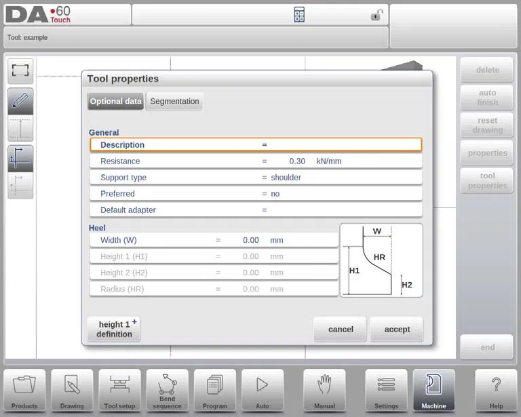Click the Radius (HR) row
This screenshot has width=521, height=417.
coord(214,289)
